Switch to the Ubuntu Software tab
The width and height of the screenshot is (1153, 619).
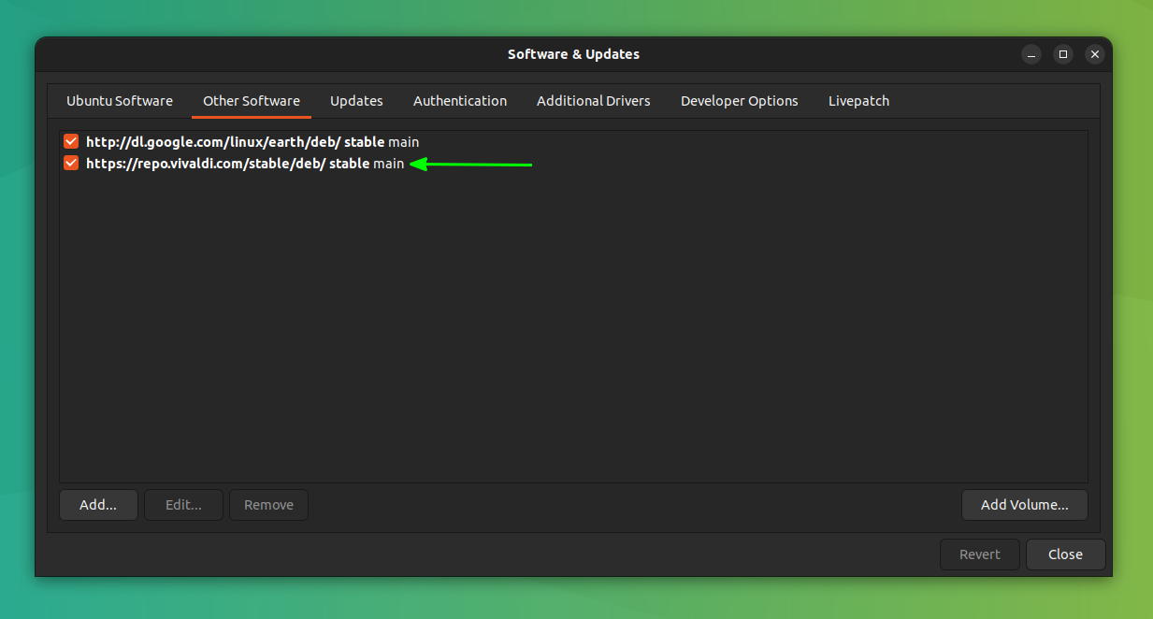point(119,100)
